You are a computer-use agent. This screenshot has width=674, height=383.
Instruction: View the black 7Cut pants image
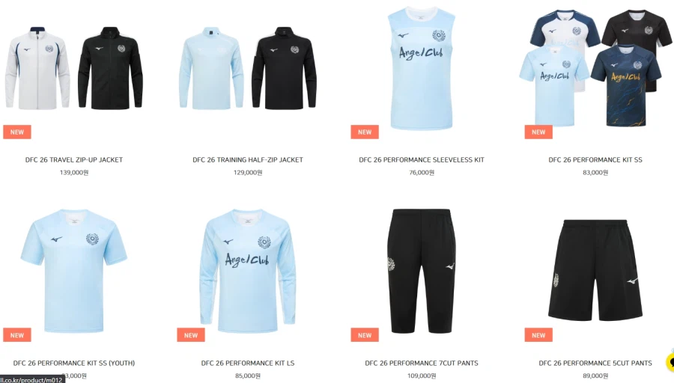coord(421,271)
